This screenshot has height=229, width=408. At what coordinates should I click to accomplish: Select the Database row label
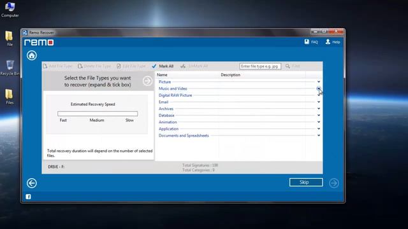click(x=166, y=115)
